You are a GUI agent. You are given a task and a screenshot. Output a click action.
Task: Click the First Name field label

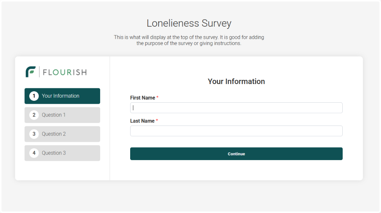[x=142, y=98]
